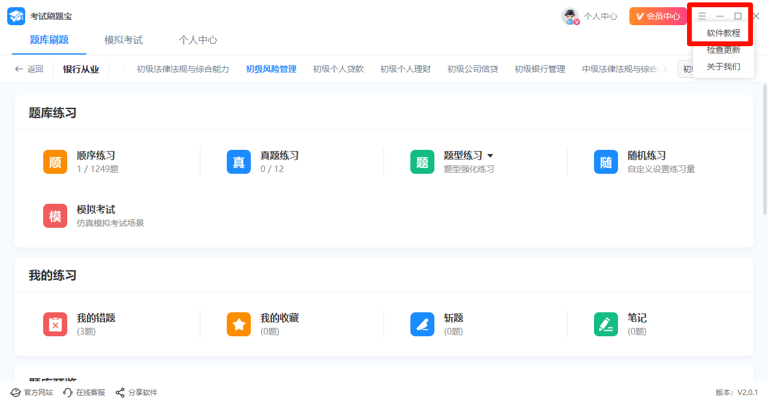Screen dimensions: 768x404
Task: Click the 题库练习 section heading
Action: point(53,113)
